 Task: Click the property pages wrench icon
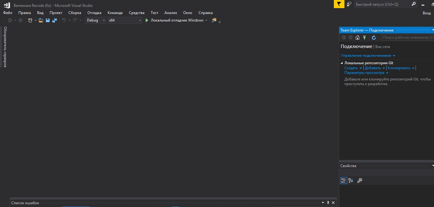click(360, 181)
